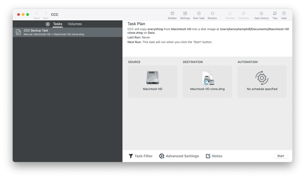Viewport: 305px width, 179px height.
Task: Open Task Filter label
Action: [x=143, y=156]
